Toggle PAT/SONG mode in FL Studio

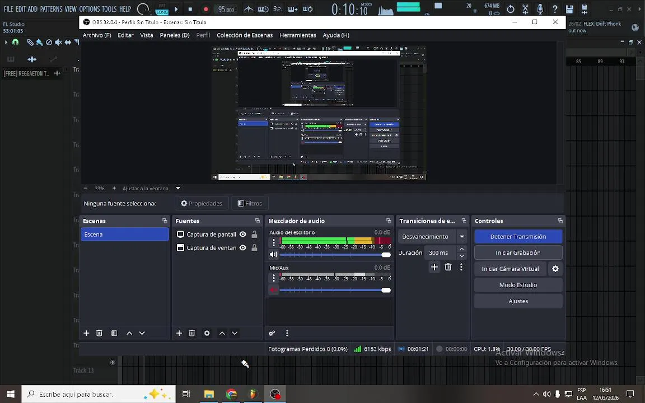point(162,9)
